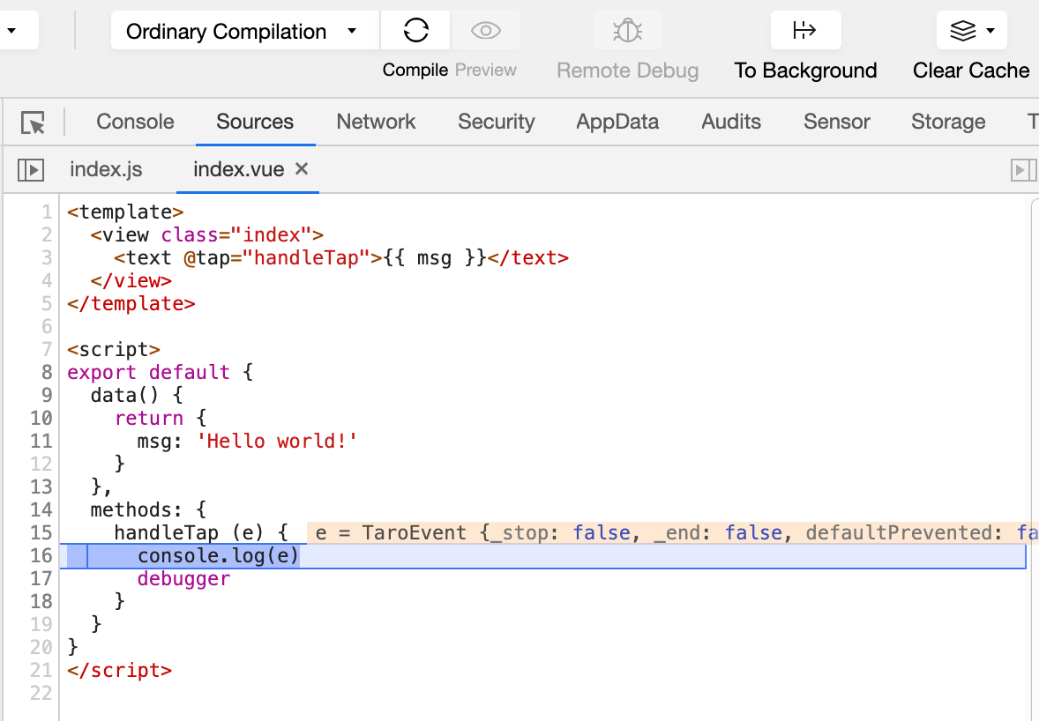
Task: Set breakpoint on line number 17
Action: (41, 579)
